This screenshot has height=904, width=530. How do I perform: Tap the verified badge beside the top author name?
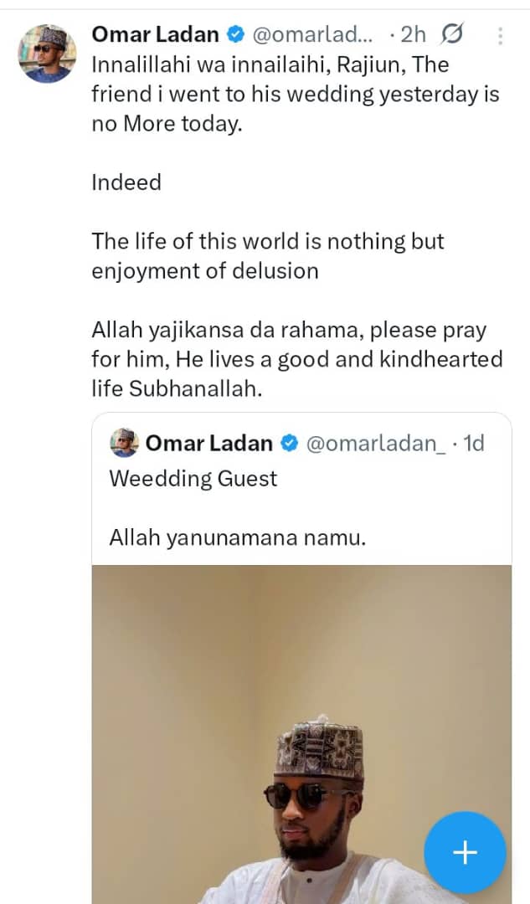pyautogui.click(x=237, y=35)
